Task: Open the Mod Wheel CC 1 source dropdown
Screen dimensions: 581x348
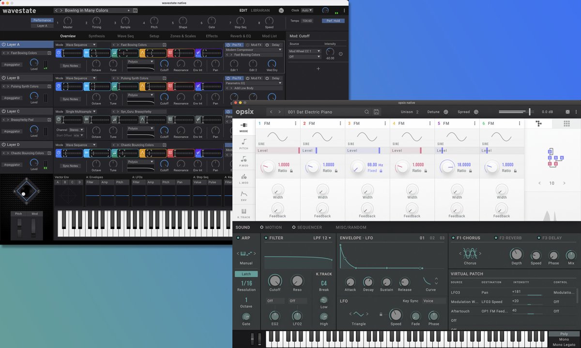Action: (305, 51)
